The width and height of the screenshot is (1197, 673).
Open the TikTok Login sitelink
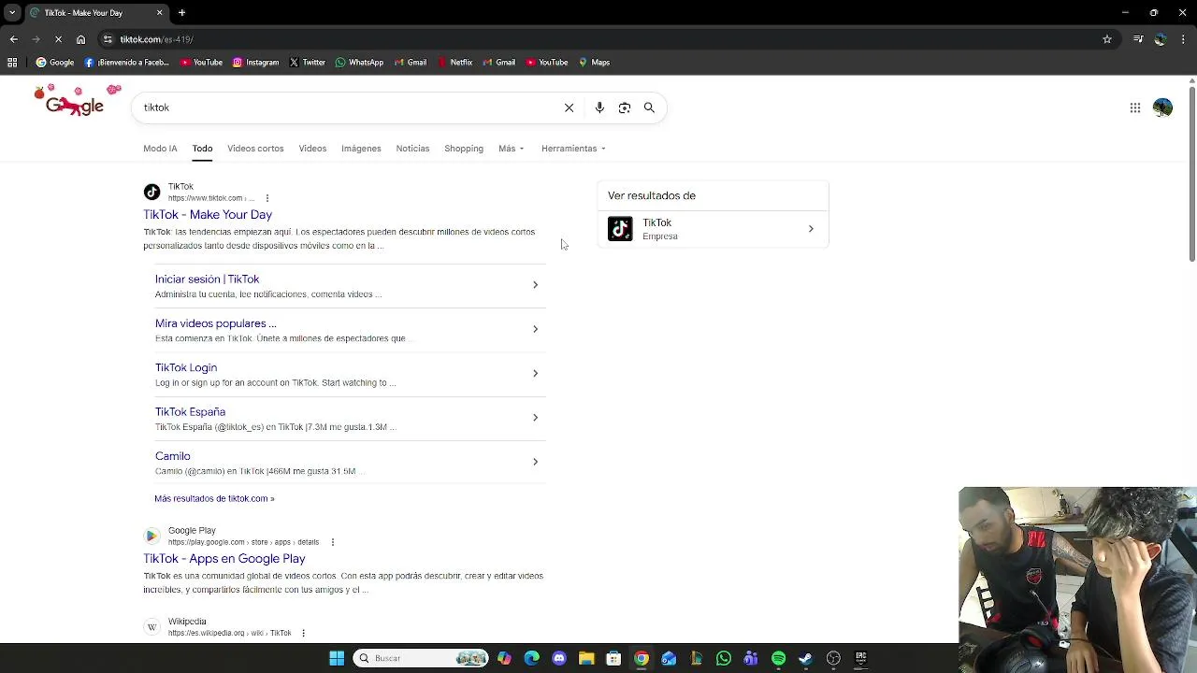pos(186,367)
